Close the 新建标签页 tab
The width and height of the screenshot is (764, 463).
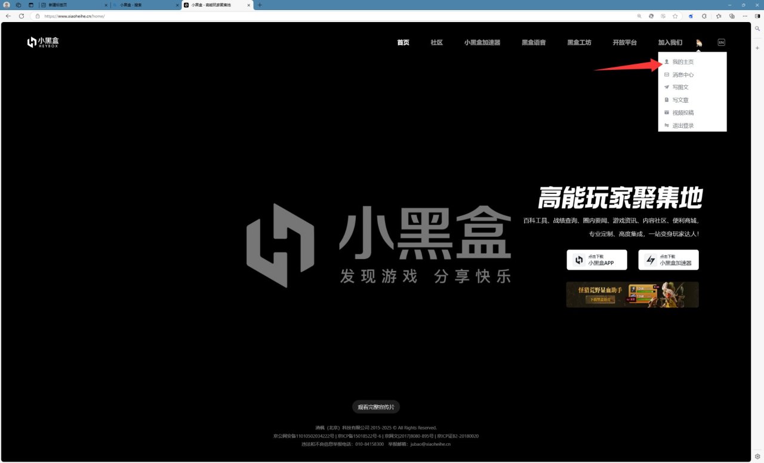point(106,5)
